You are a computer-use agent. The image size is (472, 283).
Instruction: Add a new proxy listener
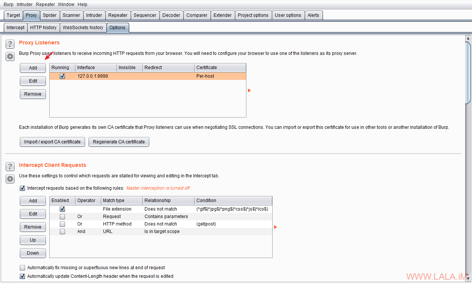[x=33, y=68]
